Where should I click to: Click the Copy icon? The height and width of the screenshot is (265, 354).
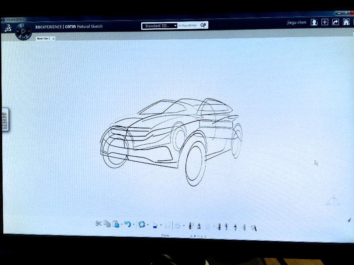[107, 223]
